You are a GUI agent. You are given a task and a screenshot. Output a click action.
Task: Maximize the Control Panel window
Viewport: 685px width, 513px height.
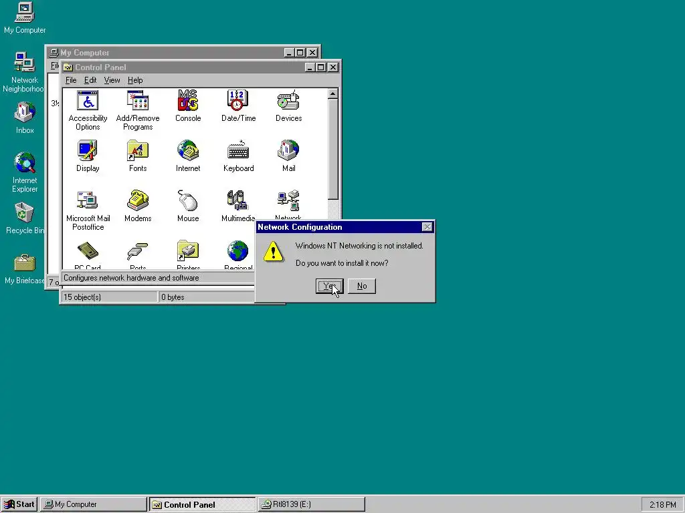[321, 67]
